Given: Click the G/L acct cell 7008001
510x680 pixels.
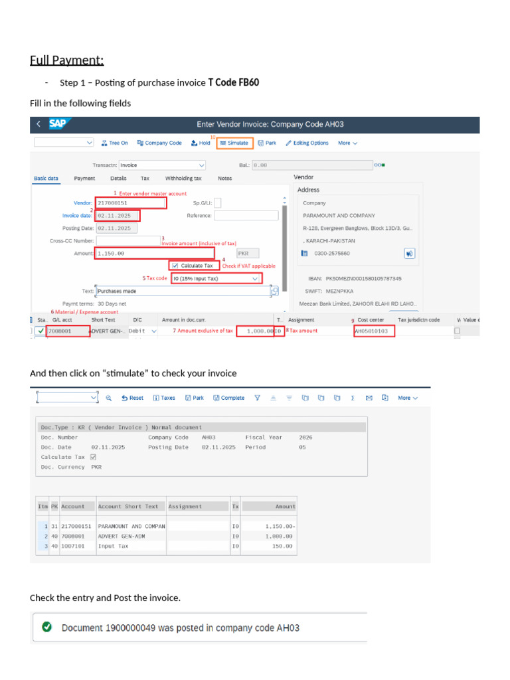Looking at the screenshot, I should pyautogui.click(x=68, y=331).
